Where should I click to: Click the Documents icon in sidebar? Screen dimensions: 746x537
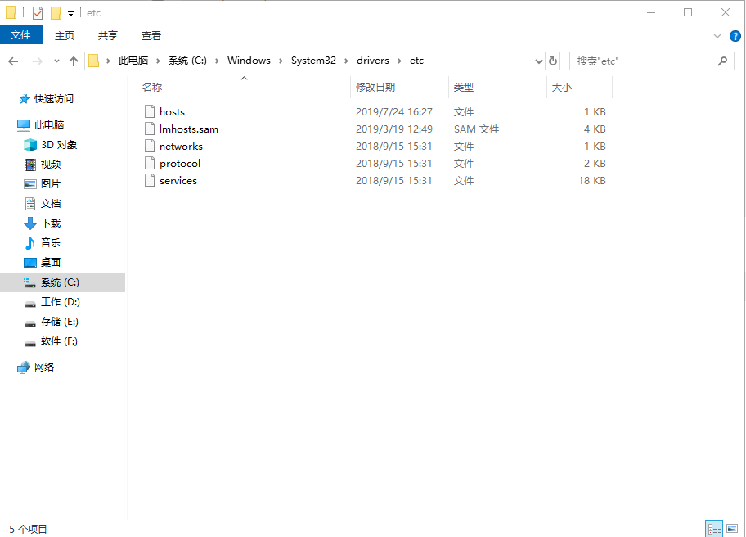coord(30,204)
